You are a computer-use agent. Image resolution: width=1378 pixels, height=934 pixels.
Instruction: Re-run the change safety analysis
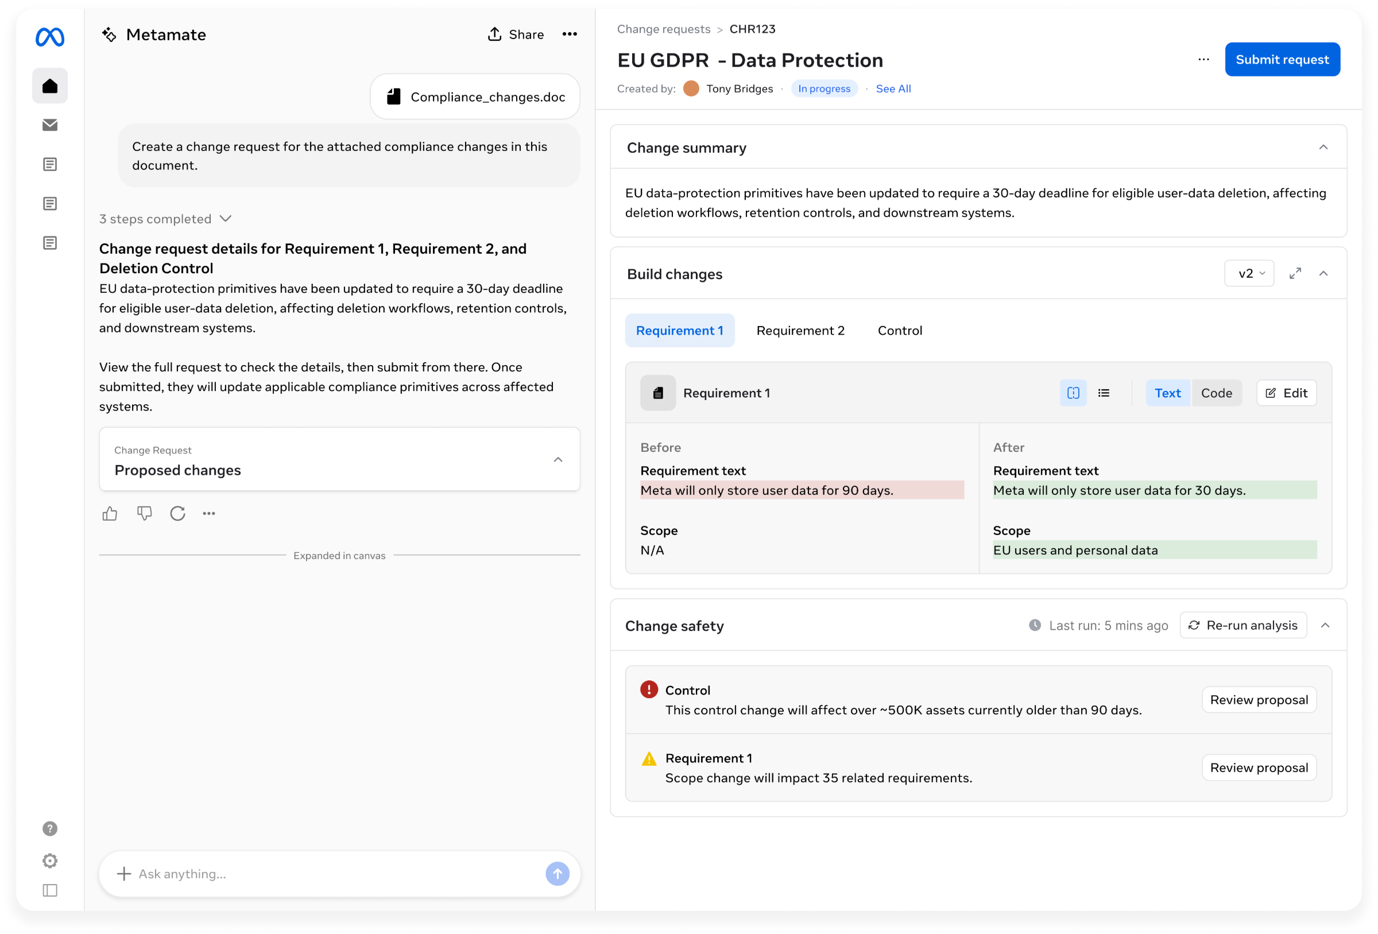[x=1243, y=625]
